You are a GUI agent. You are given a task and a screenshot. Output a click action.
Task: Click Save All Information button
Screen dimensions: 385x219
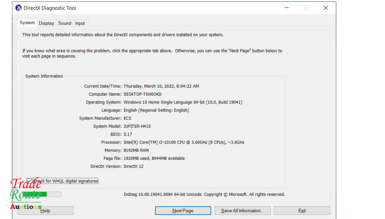click(242, 210)
